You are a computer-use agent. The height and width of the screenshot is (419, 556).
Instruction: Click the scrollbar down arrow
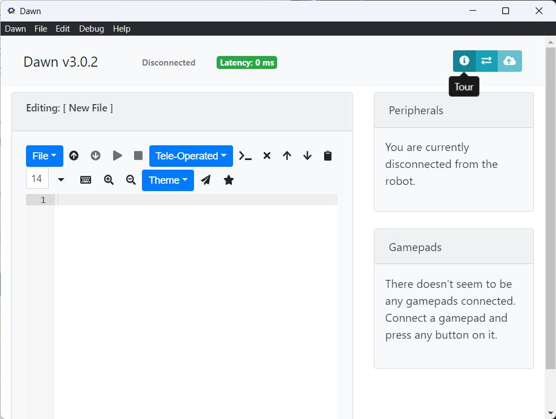(550, 413)
